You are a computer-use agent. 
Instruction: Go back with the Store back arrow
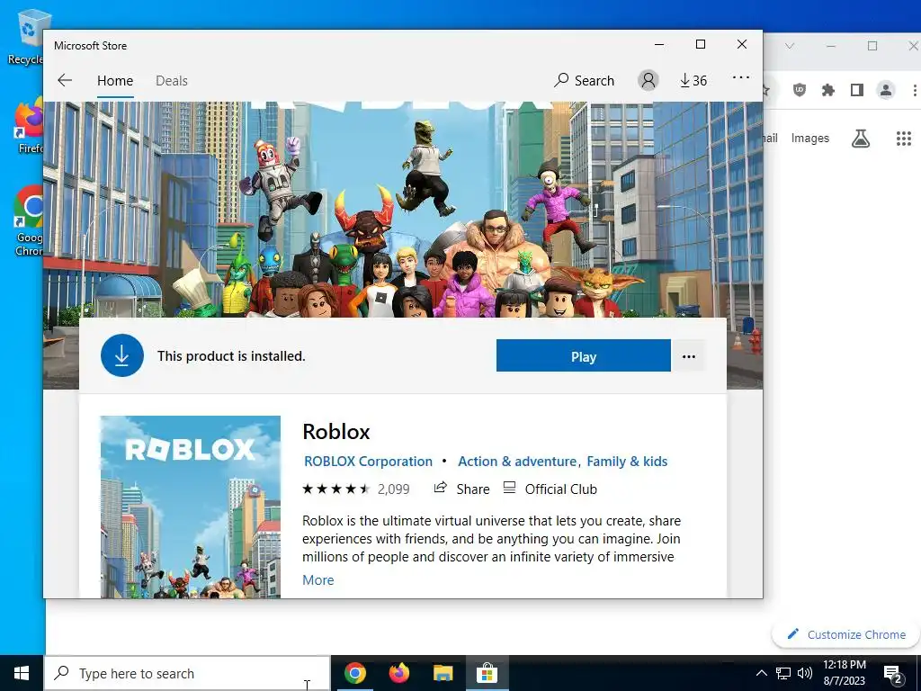pyautogui.click(x=65, y=80)
